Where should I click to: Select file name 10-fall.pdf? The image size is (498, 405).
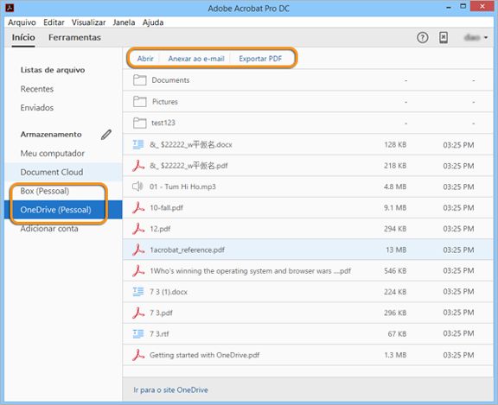(166, 208)
